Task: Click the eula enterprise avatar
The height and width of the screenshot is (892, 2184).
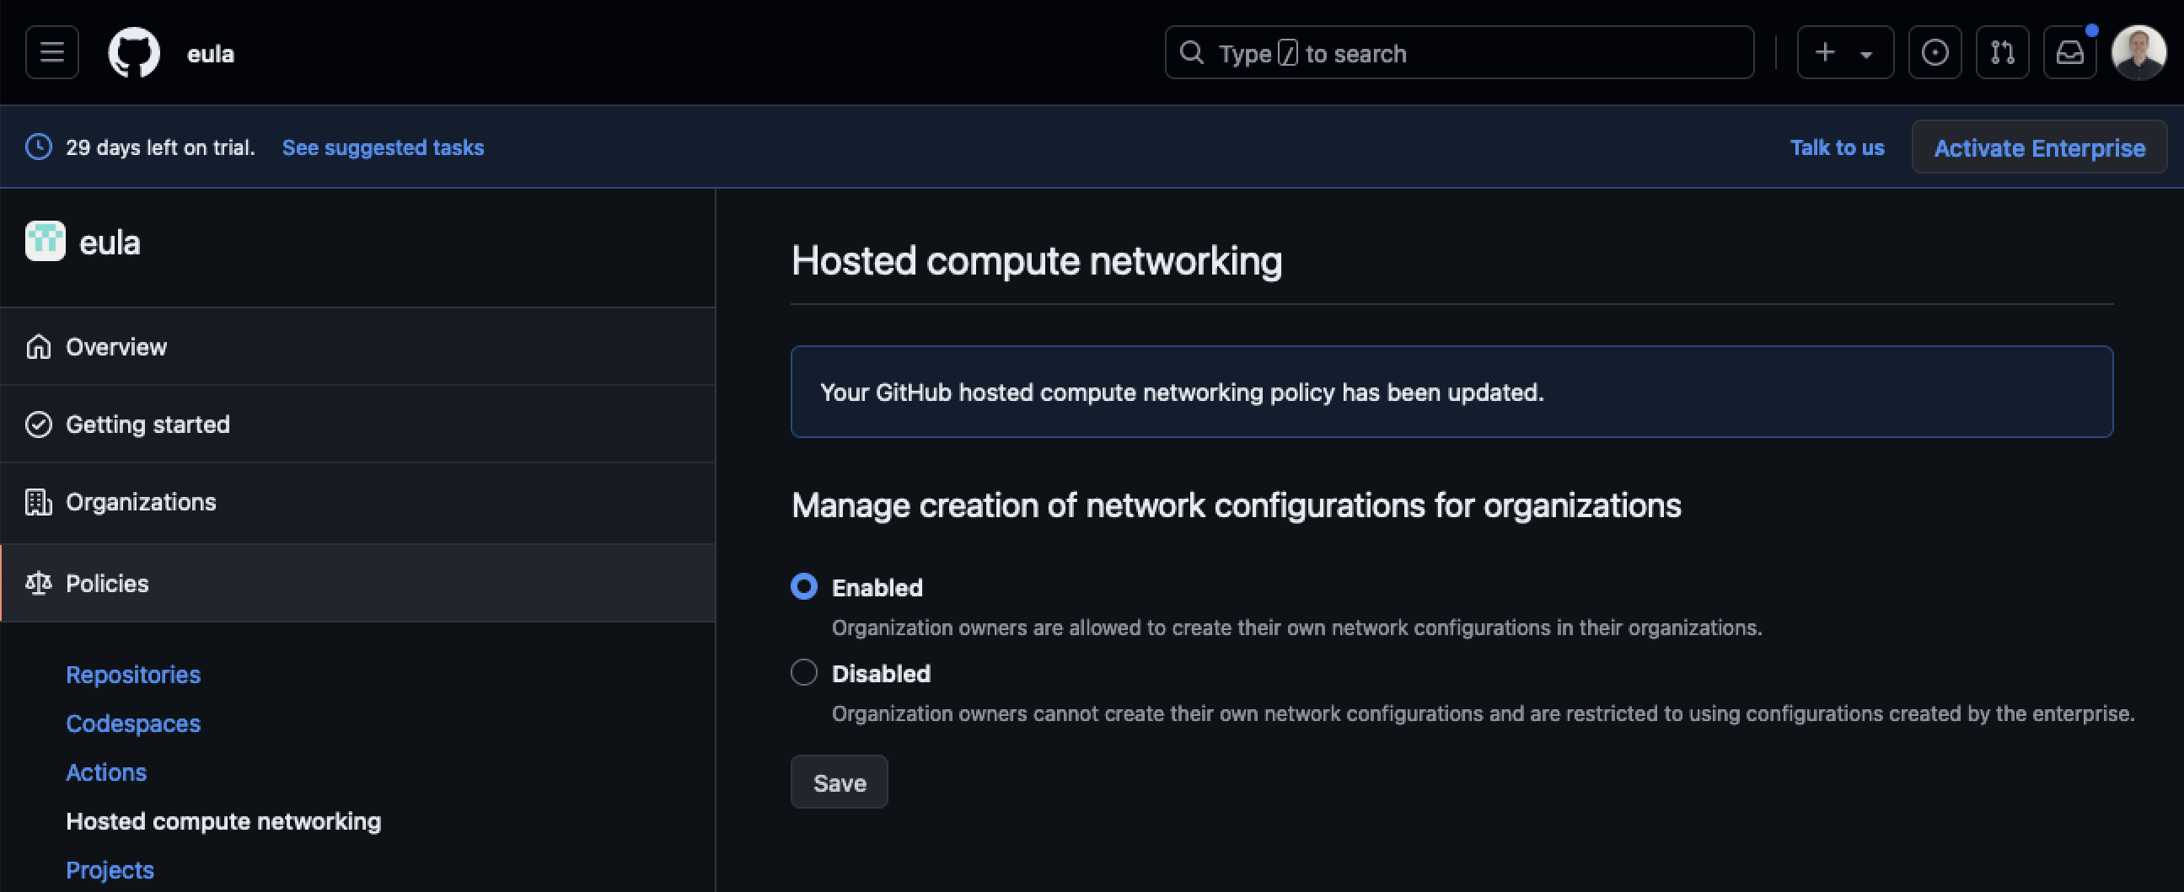Action: tap(45, 242)
